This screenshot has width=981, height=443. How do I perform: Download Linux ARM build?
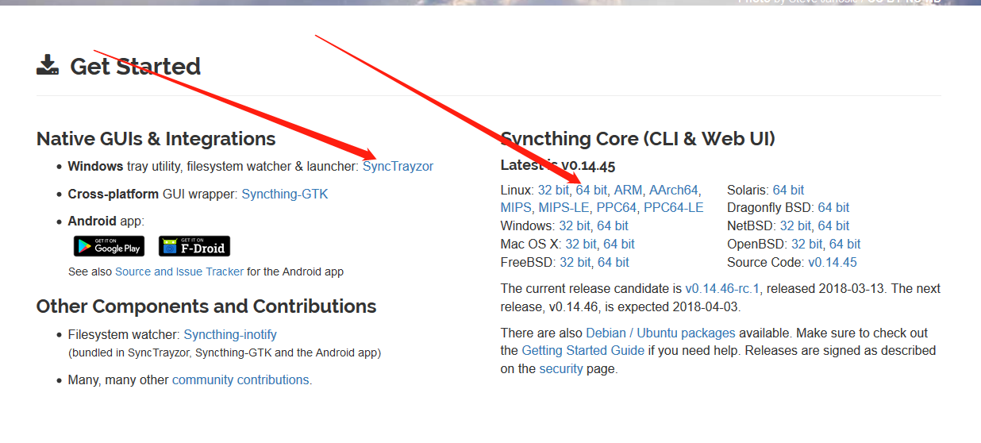click(x=628, y=191)
